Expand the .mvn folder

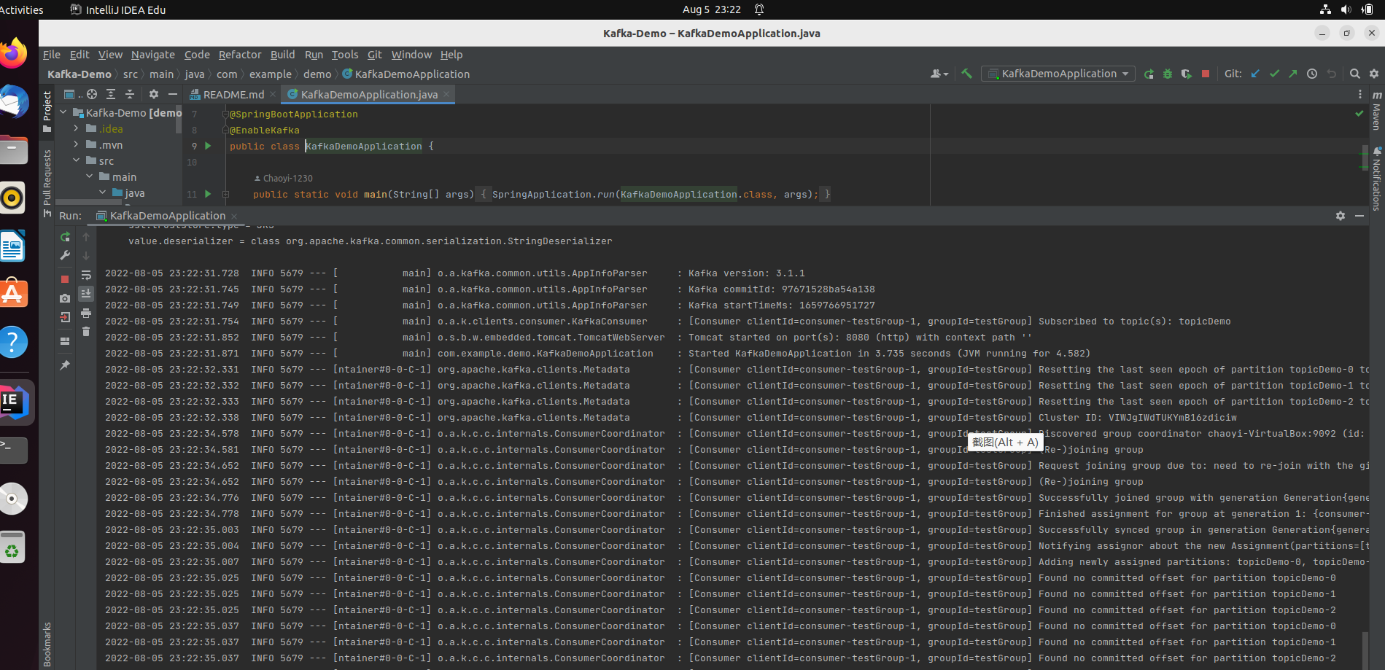(76, 145)
